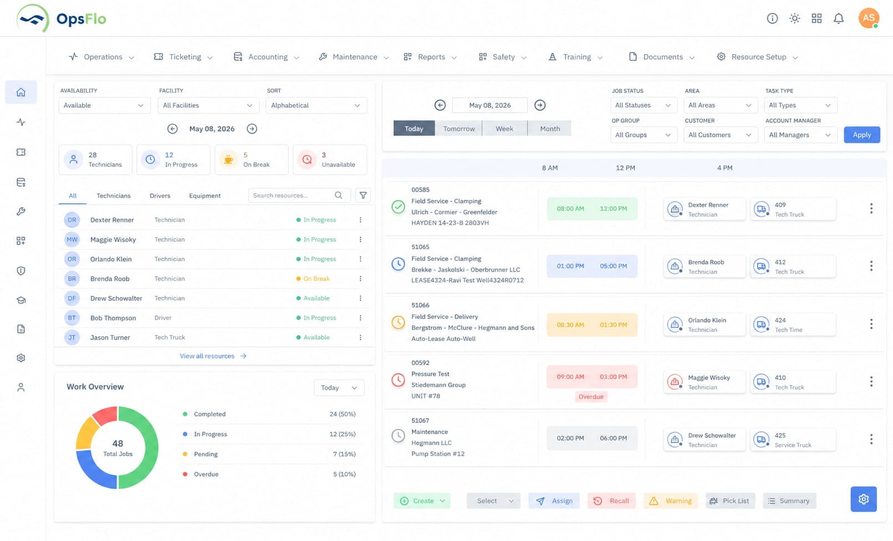The image size is (893, 541).
Task: Select the Week schedule view
Action: point(504,129)
